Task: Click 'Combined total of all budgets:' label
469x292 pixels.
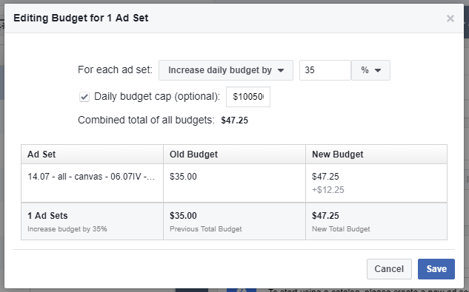Action: pyautogui.click(x=146, y=120)
